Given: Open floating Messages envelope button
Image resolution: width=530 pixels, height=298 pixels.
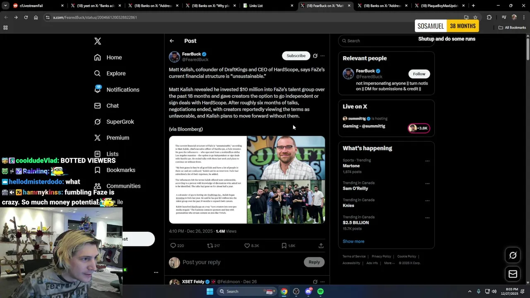Looking at the screenshot, I should 513,274.
